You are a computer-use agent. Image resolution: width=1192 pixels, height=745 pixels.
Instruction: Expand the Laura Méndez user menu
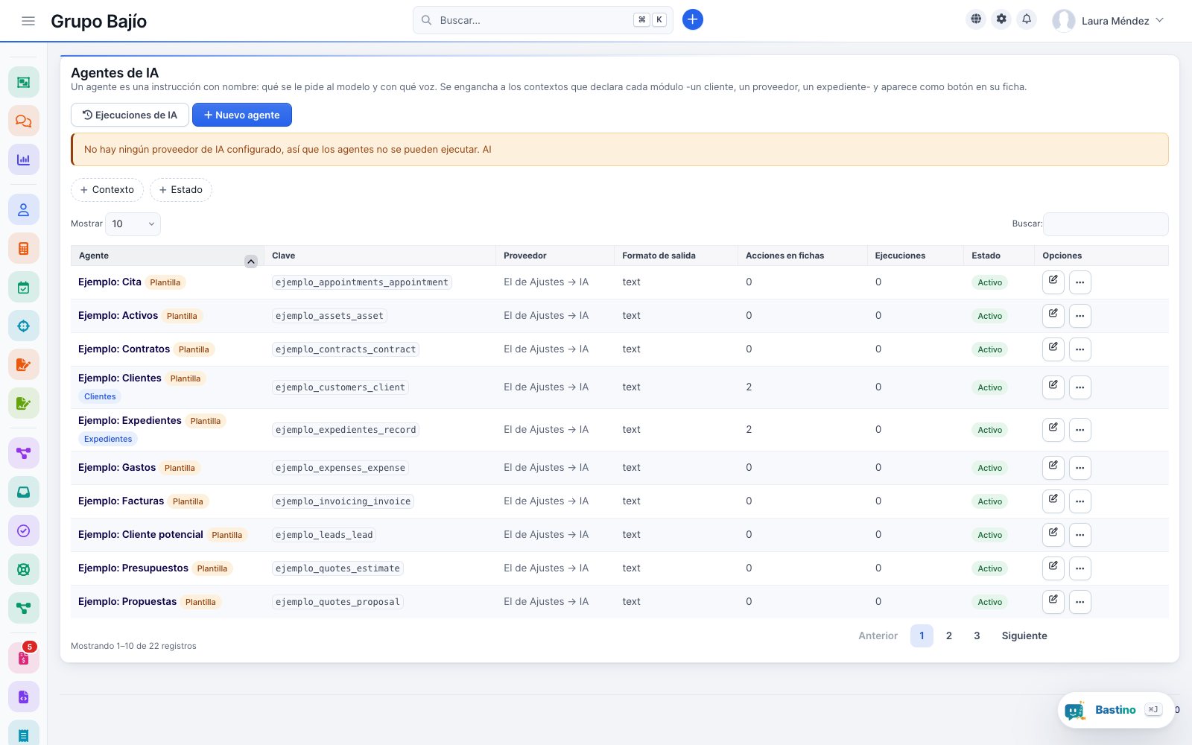(1108, 21)
